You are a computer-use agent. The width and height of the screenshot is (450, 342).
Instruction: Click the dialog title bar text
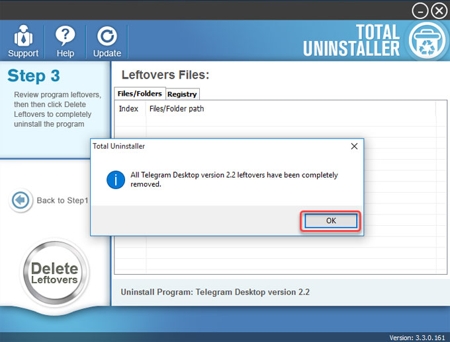(119, 146)
